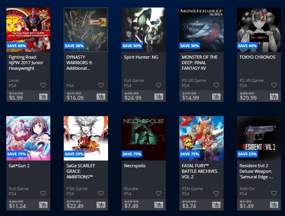
Task: Open the Necropolis cover artwork
Action: pos(144,138)
